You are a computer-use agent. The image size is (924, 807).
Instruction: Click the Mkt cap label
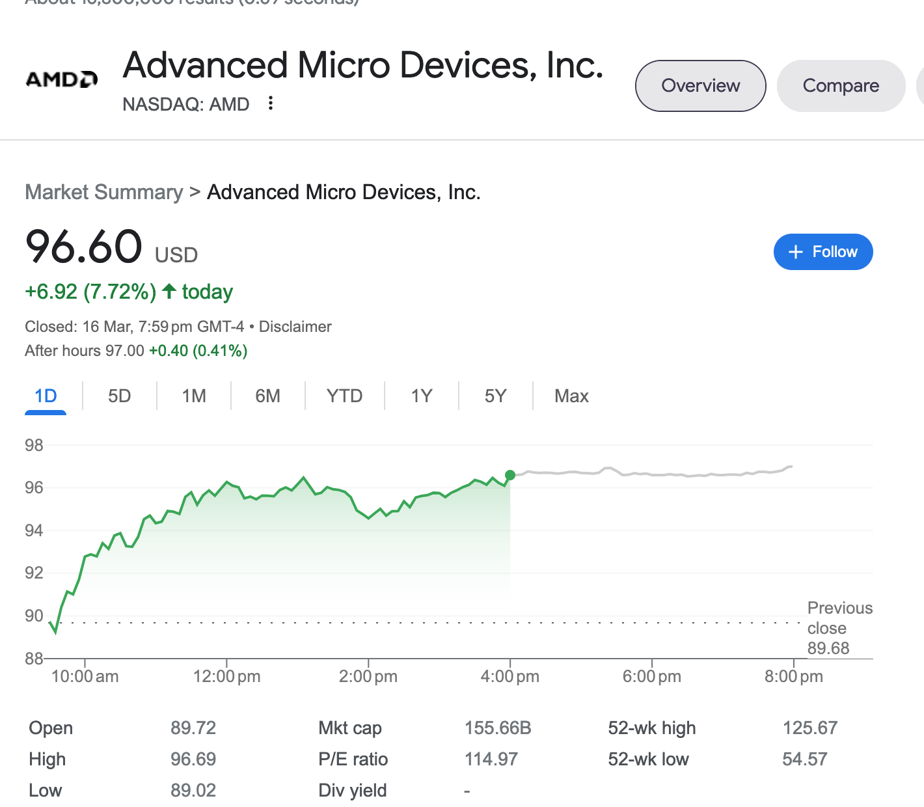point(350,728)
